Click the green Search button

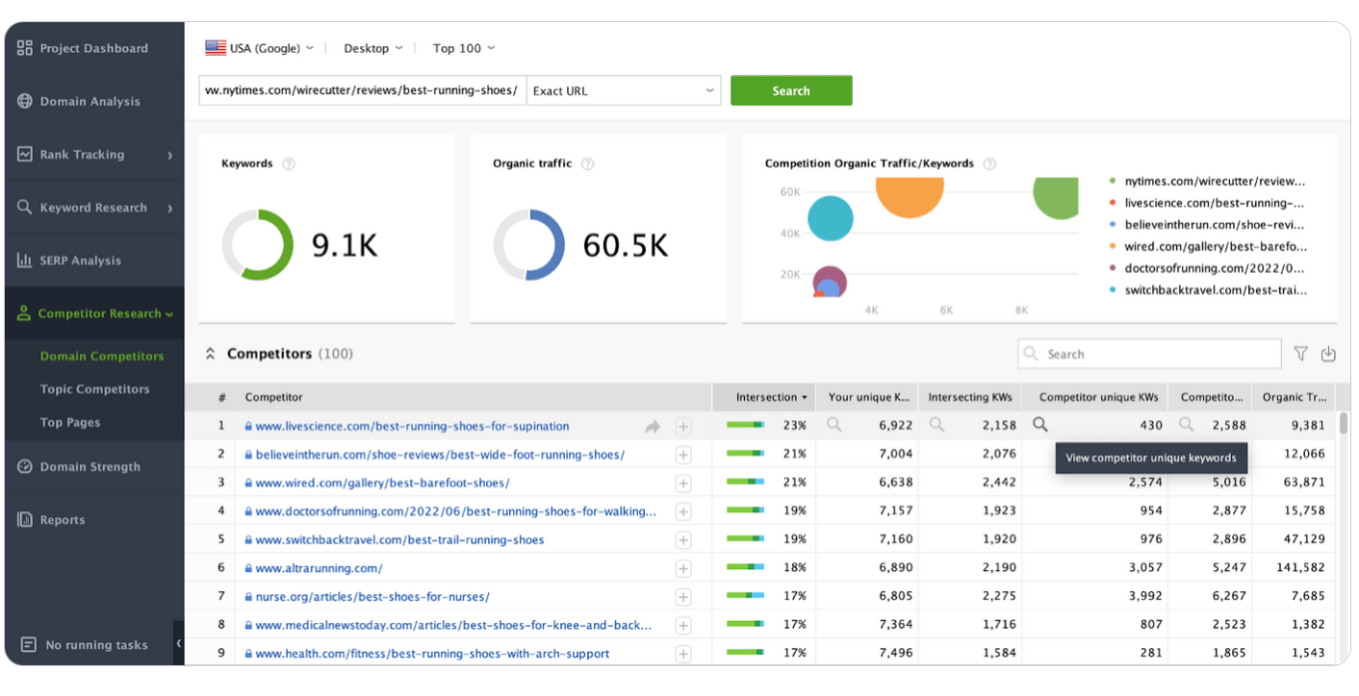coord(791,90)
